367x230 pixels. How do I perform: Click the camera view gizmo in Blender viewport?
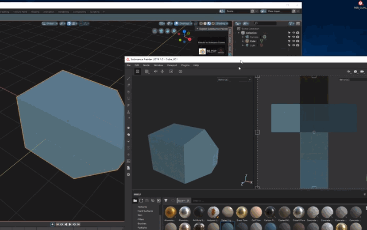tap(161, 31)
